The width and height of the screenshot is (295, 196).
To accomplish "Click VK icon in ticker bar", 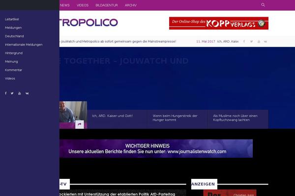I will [265, 42].
